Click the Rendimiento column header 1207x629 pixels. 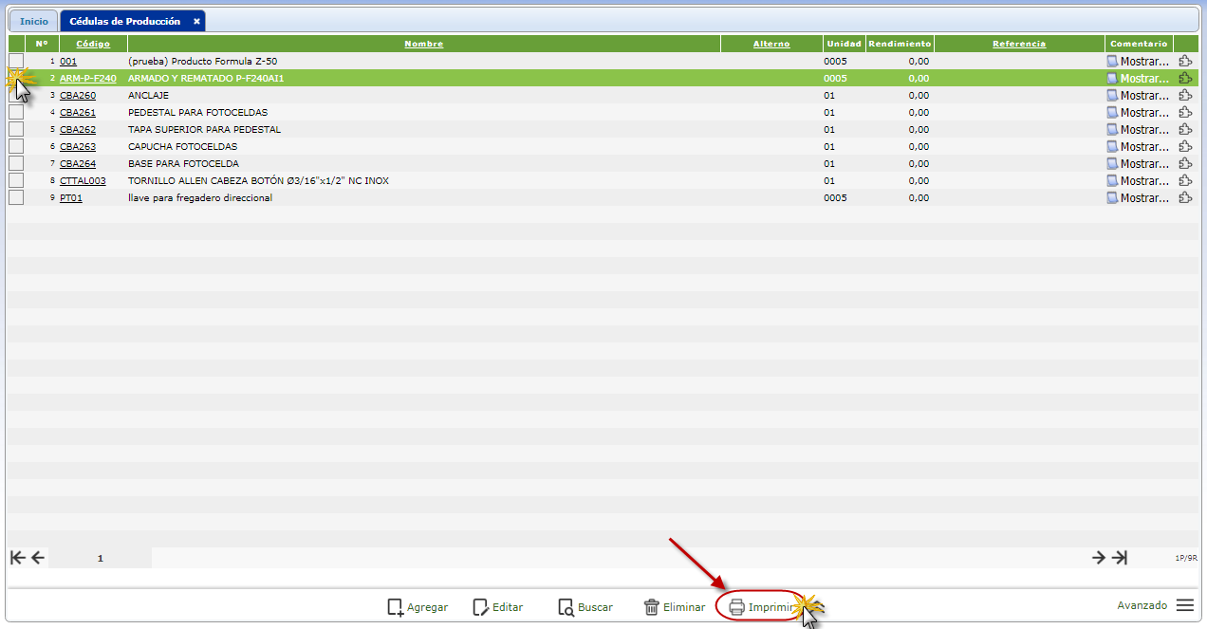coord(900,44)
